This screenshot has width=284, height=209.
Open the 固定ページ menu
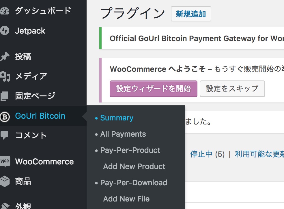(35, 96)
